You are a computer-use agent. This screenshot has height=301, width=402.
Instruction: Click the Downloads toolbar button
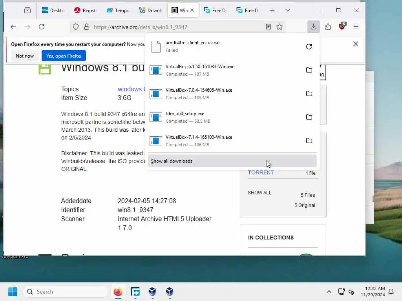pos(313,27)
